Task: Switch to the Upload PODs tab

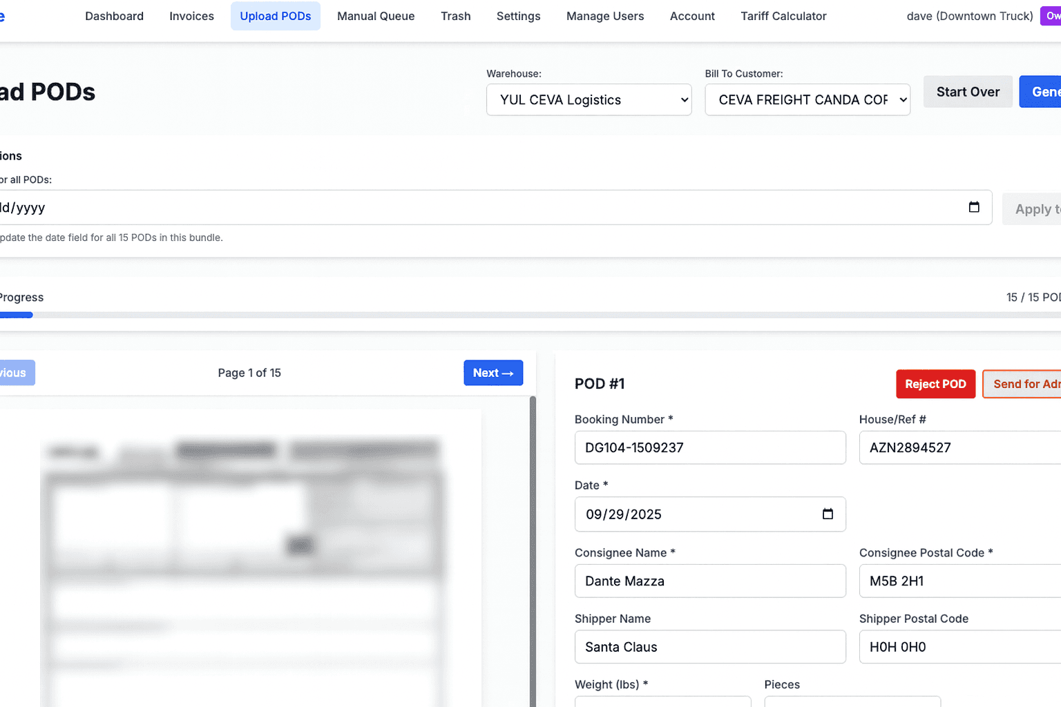Action: tap(275, 16)
